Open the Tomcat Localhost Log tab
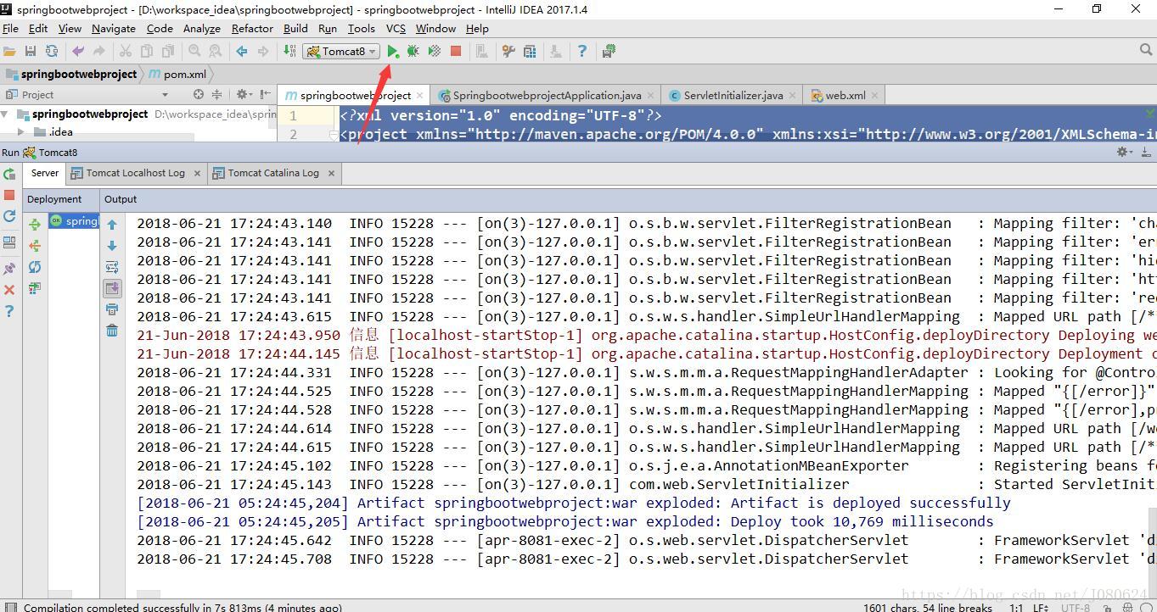1157x612 pixels. pos(135,173)
